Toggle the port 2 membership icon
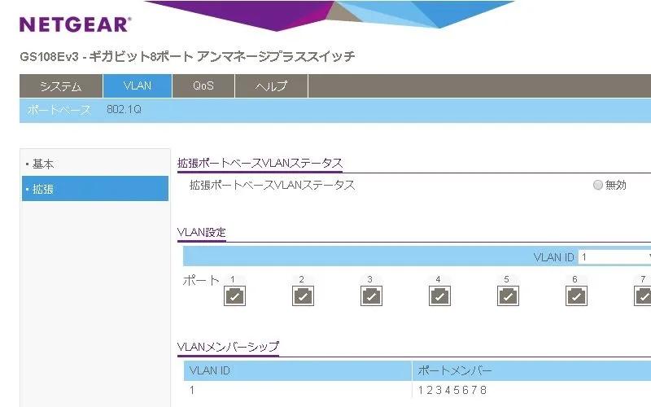This screenshot has width=651, height=407. pos(303,296)
